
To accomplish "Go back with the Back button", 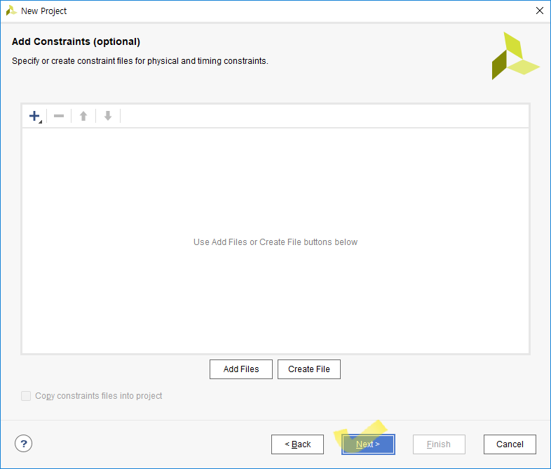I will click(298, 444).
